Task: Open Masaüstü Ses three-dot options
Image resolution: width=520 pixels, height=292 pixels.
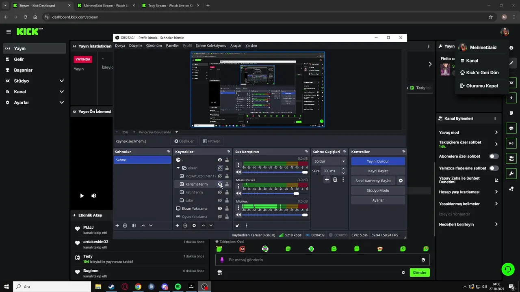Action: pyautogui.click(x=238, y=187)
